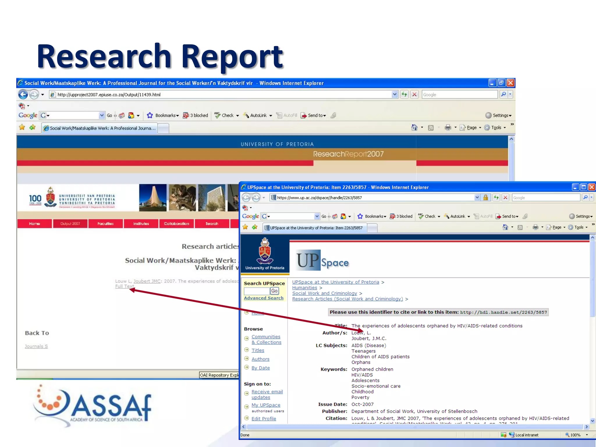This screenshot has width=596, height=447.
Task: Click Back arrow in UPSpace window
Action: [246, 198]
